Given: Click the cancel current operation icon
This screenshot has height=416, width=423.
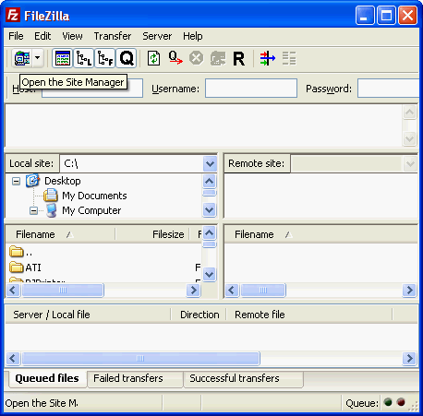Looking at the screenshot, I should pyautogui.click(x=196, y=58).
